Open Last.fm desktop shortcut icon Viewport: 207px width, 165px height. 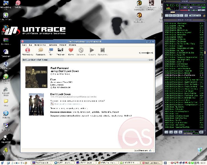click(x=18, y=4)
